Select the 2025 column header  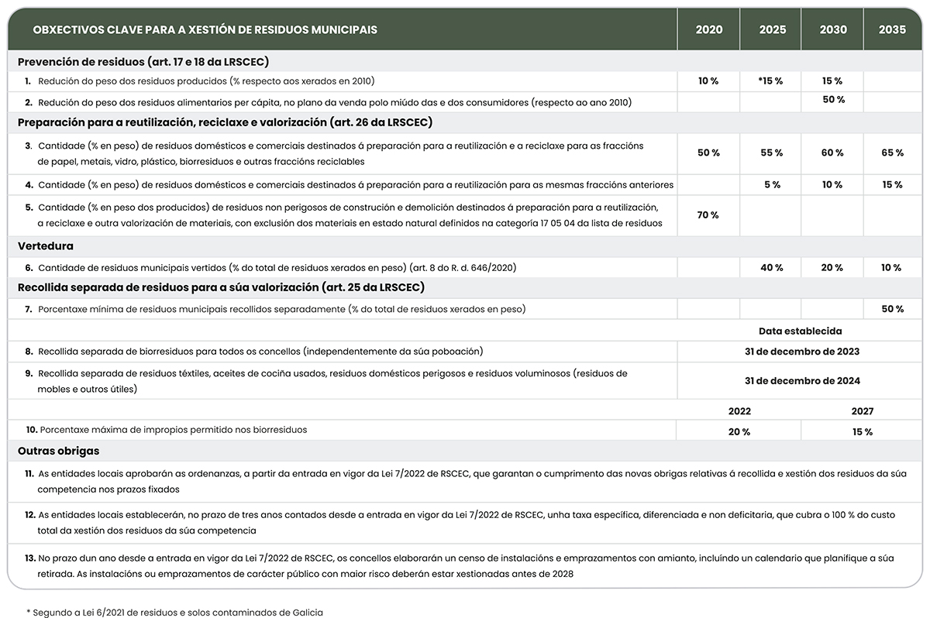(x=770, y=29)
